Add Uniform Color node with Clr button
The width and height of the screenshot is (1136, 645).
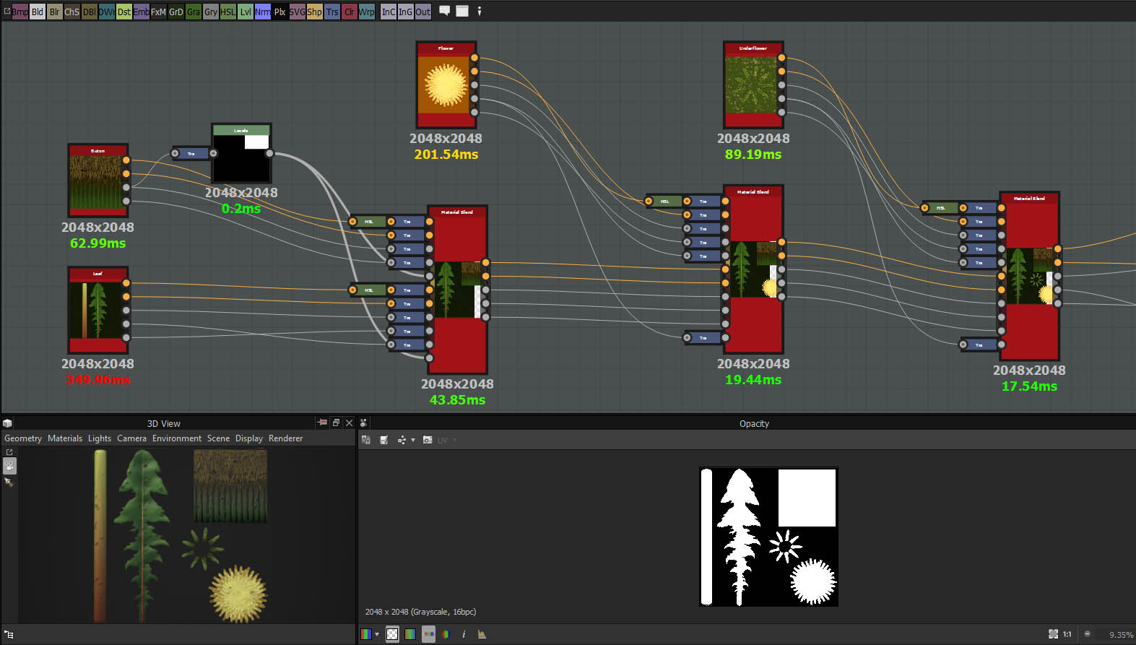[x=350, y=12]
